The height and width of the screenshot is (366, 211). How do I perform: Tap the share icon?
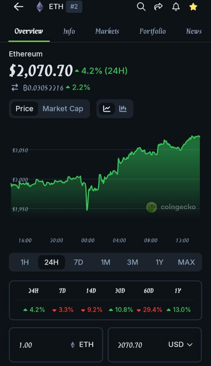coord(158,7)
